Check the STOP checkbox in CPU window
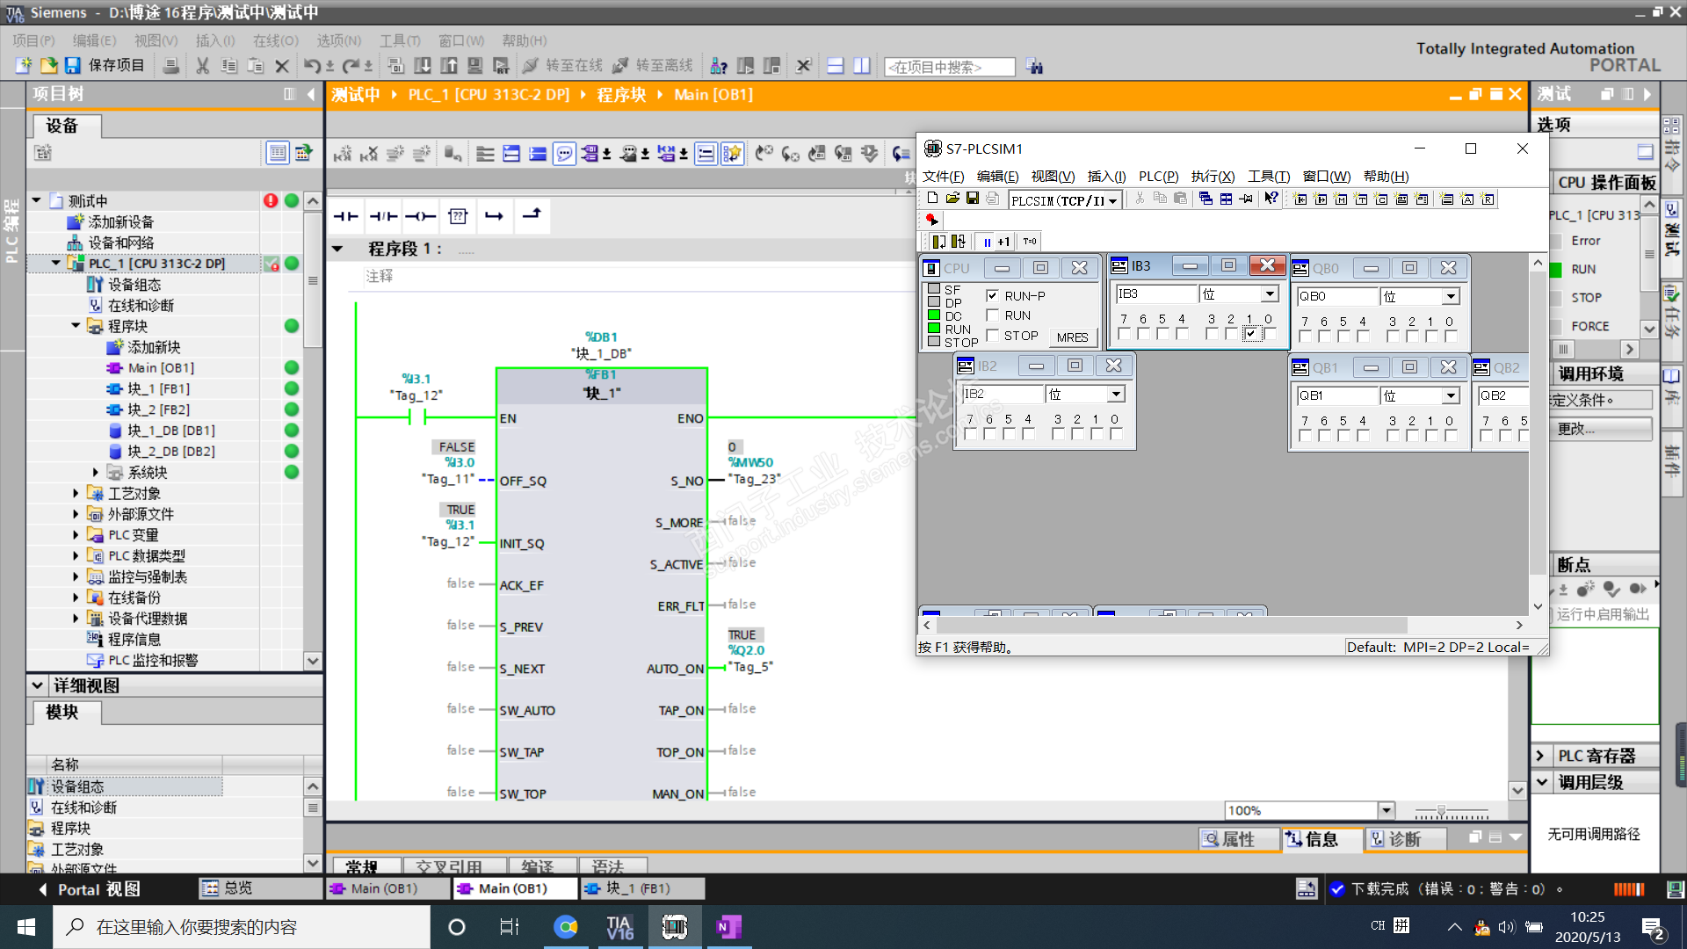This screenshot has height=949, width=1687. [993, 336]
